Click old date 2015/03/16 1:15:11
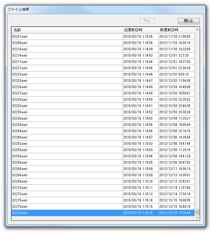Screen dimensions: 212x233 pyautogui.click(x=138, y=188)
